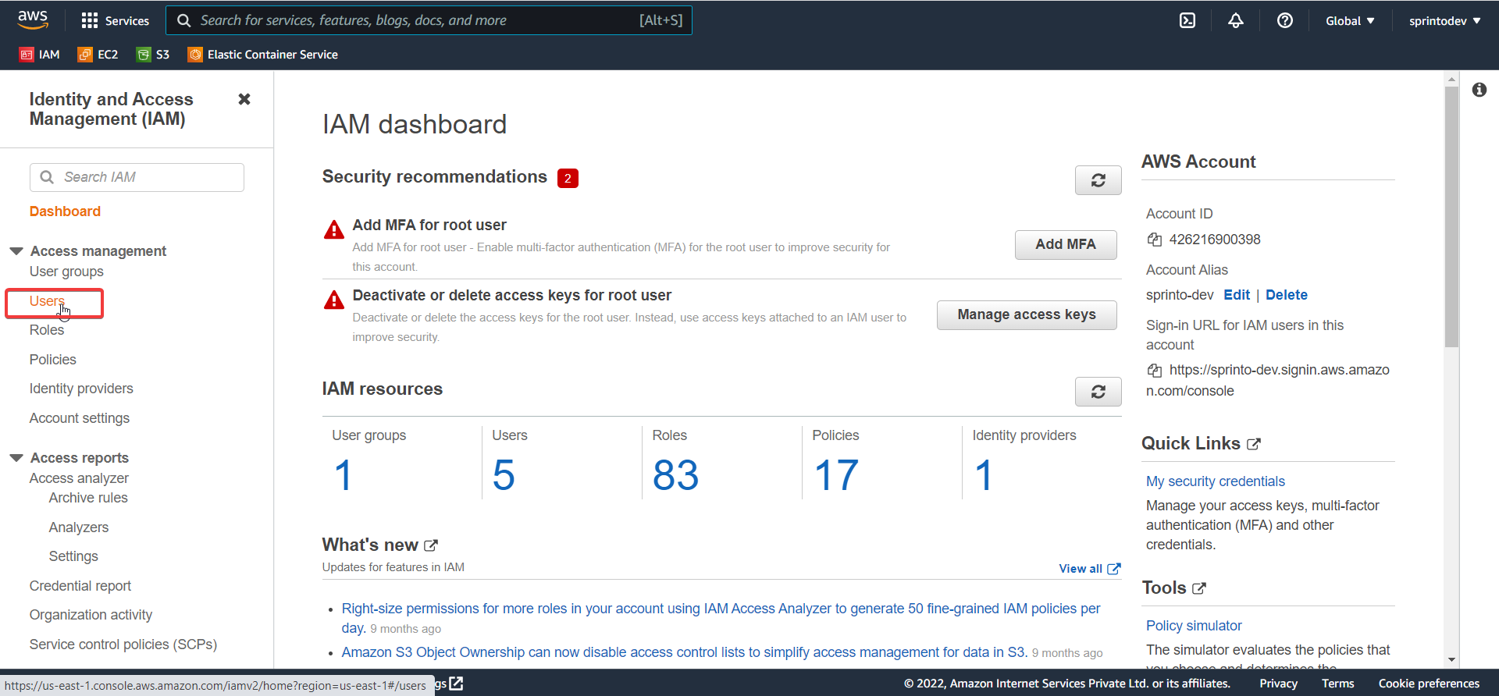The height and width of the screenshot is (696, 1499).
Task: Click the Identity providers count 1
Action: [984, 475]
